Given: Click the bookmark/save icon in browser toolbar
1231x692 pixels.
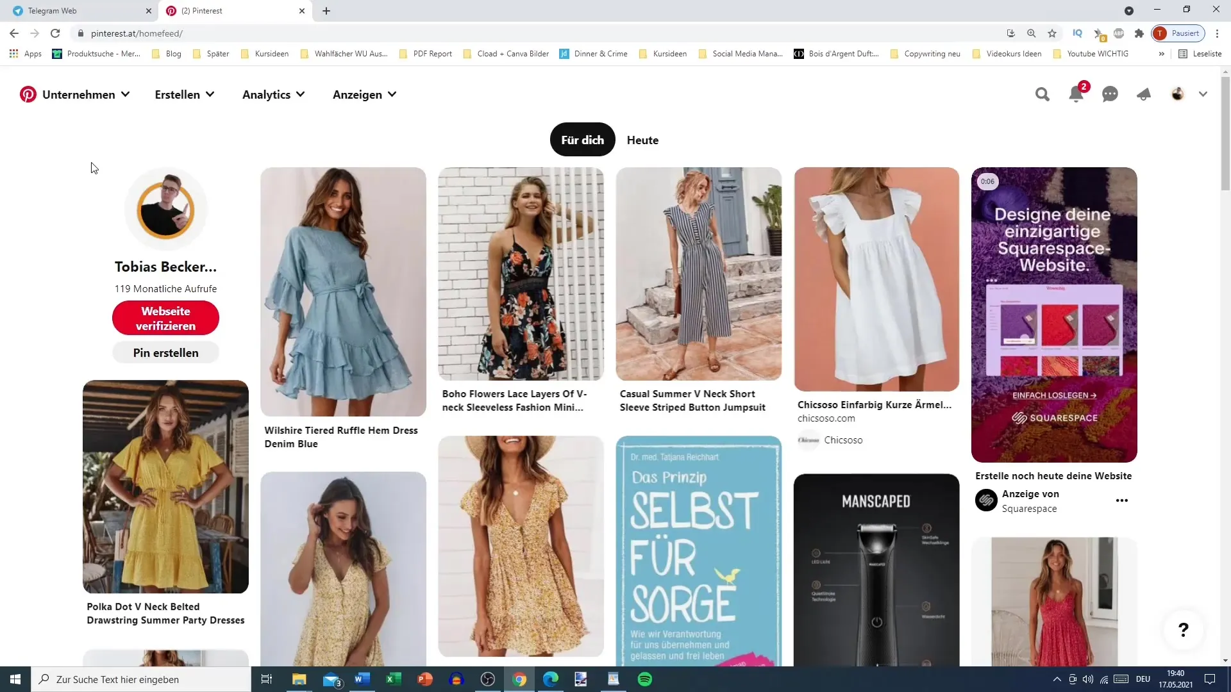Looking at the screenshot, I should pos(1053,33).
